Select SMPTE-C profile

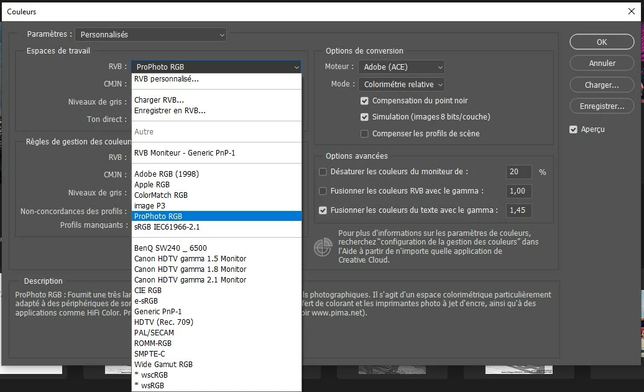coord(216,354)
